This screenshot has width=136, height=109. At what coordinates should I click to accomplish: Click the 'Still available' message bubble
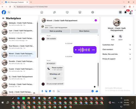(51, 39)
